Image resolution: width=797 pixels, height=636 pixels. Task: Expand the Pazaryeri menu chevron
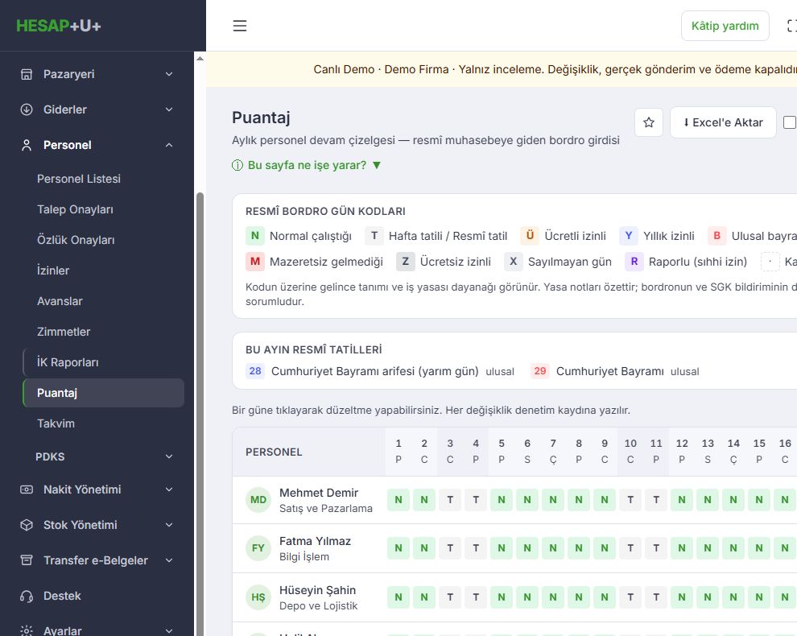169,74
